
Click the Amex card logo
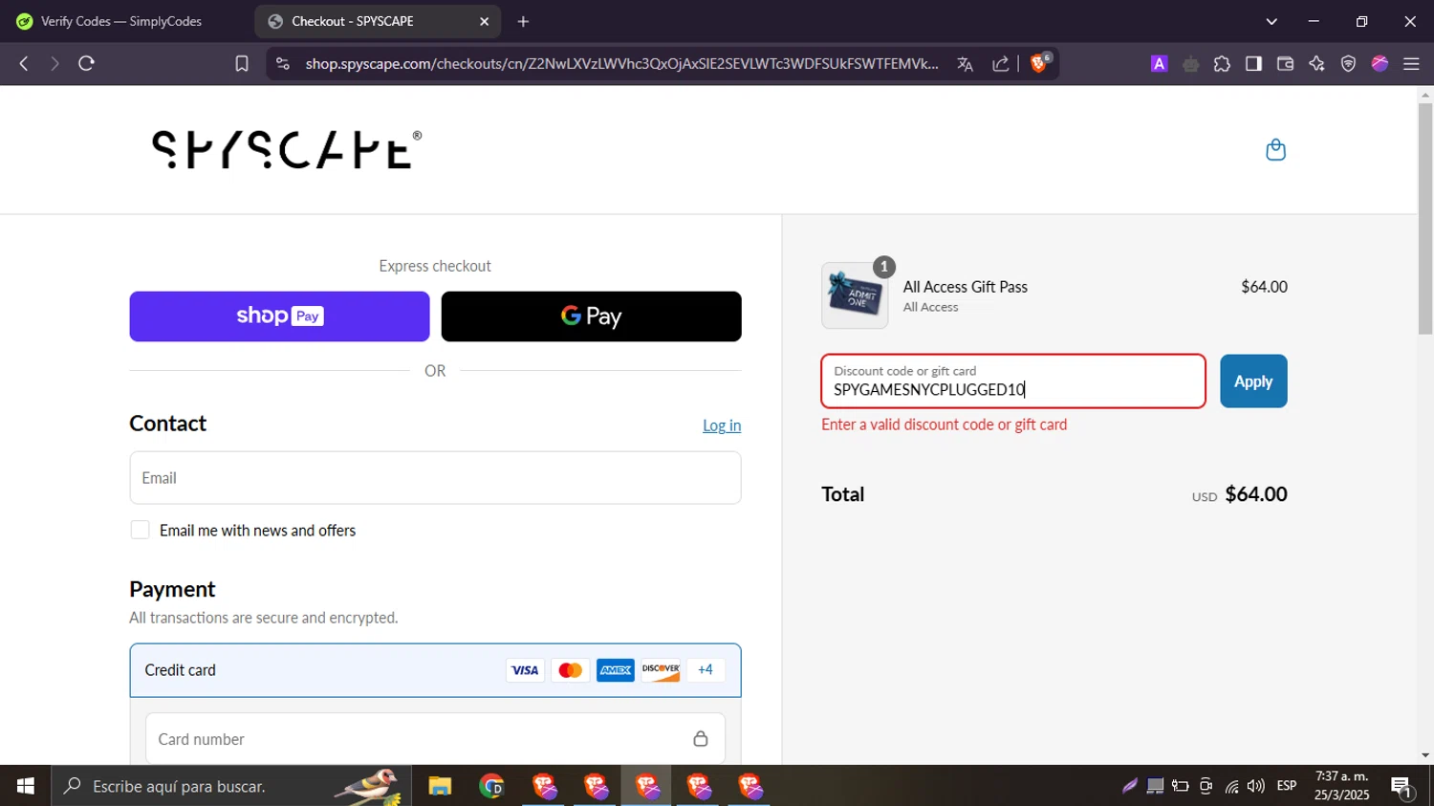[x=616, y=670]
